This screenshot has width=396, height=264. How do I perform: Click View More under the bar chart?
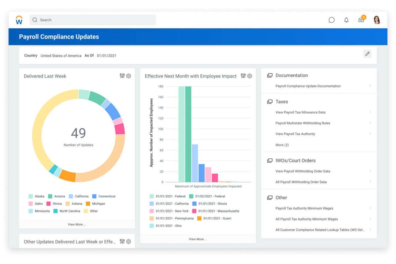click(198, 239)
